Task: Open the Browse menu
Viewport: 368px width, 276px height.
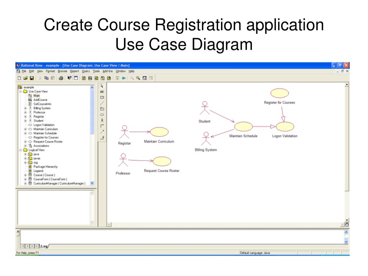Action: [63, 71]
